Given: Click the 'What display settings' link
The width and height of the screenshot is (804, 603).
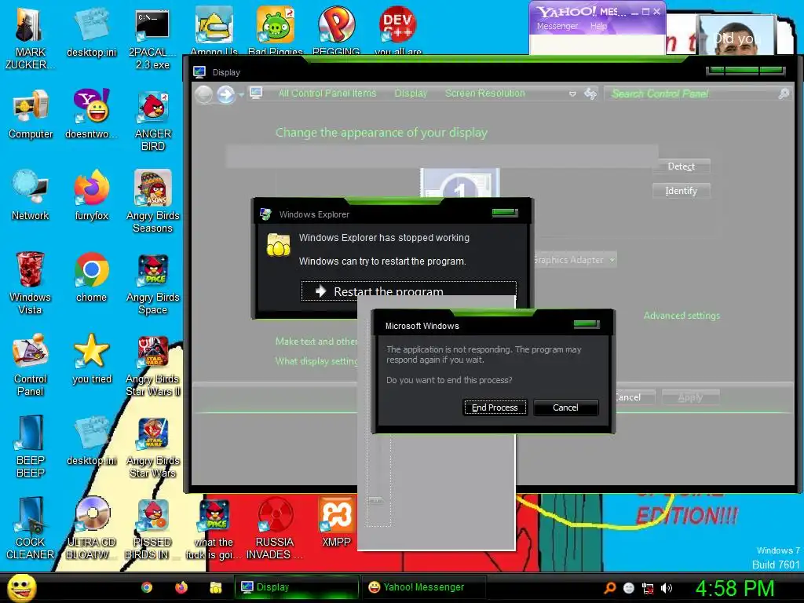Looking at the screenshot, I should click(x=316, y=361).
